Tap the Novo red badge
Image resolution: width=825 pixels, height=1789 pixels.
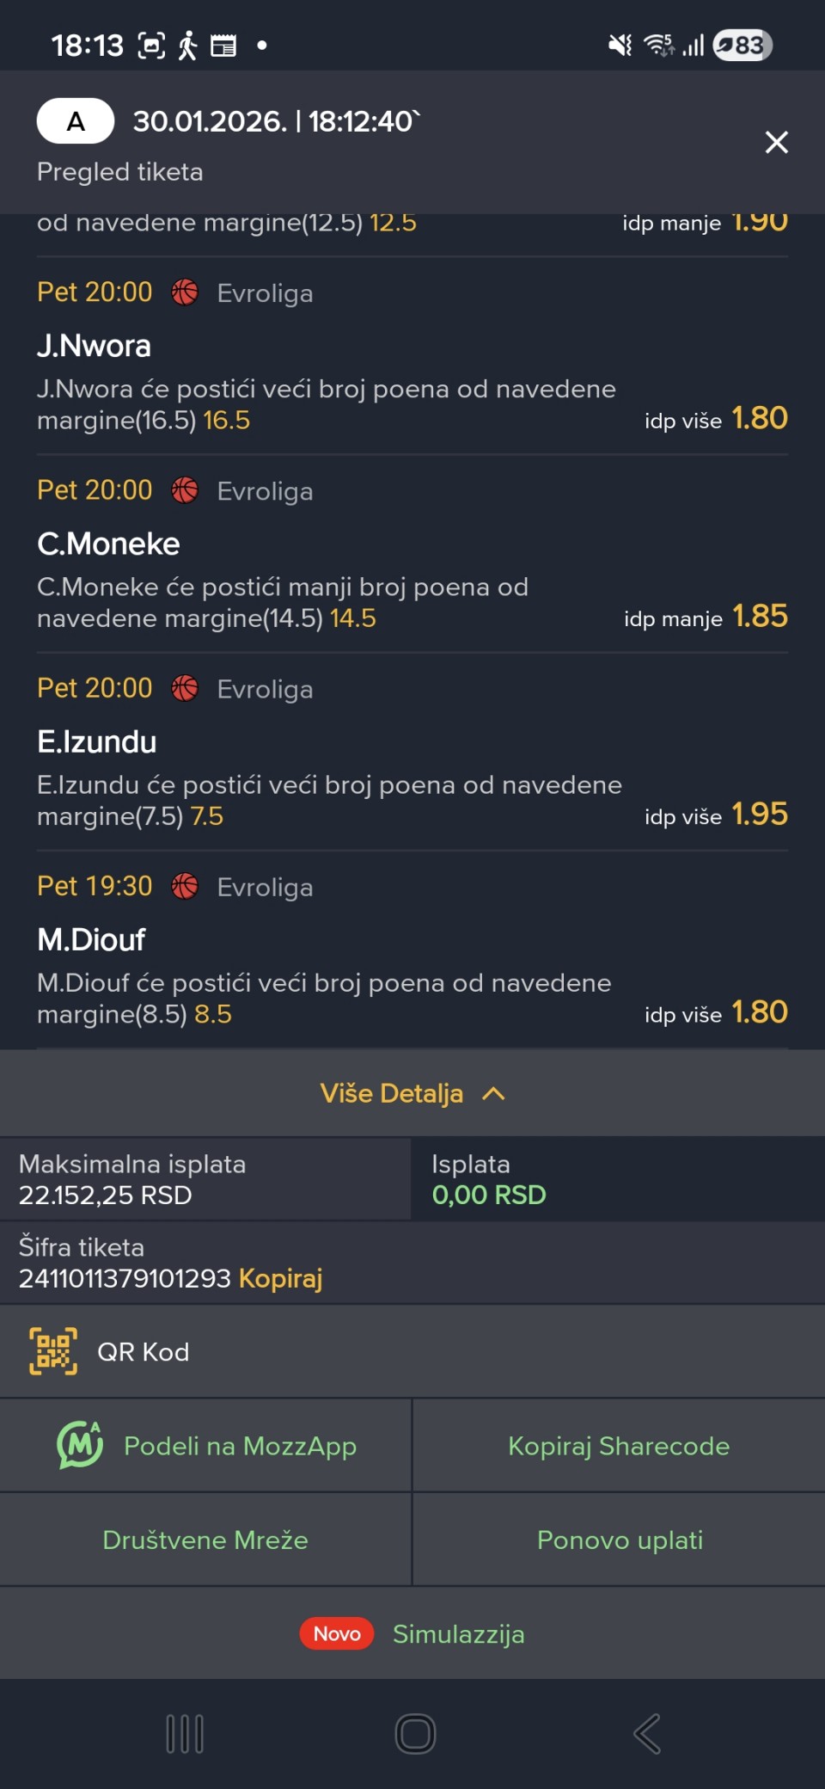[337, 1633]
